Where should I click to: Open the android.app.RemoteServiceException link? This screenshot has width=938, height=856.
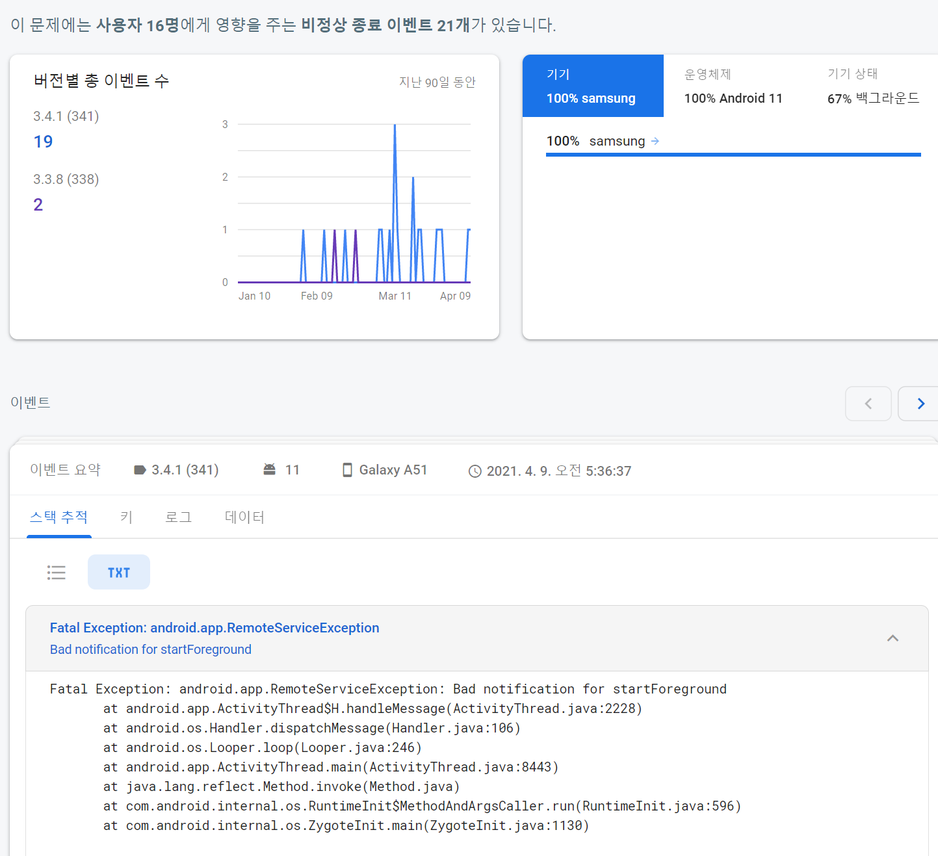pyautogui.click(x=215, y=628)
